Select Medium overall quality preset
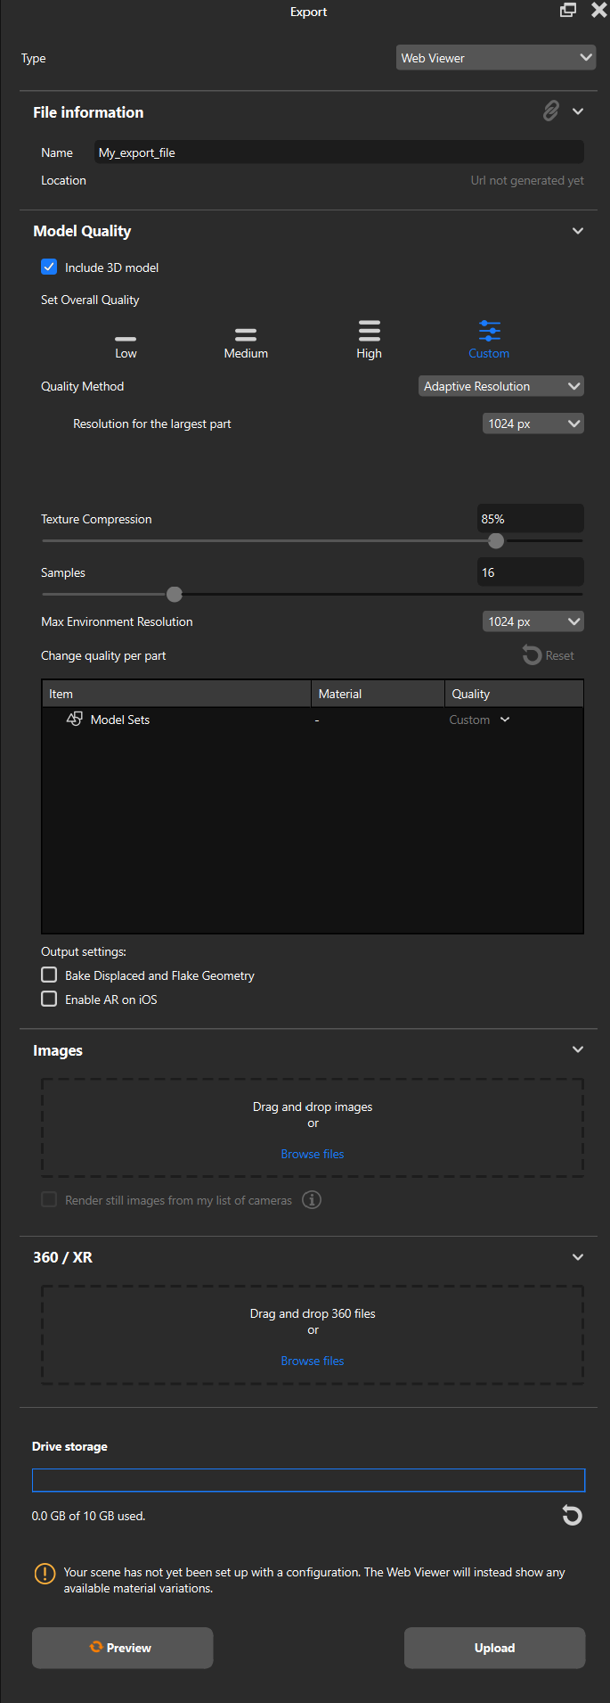The width and height of the screenshot is (610, 1703). 246,341
